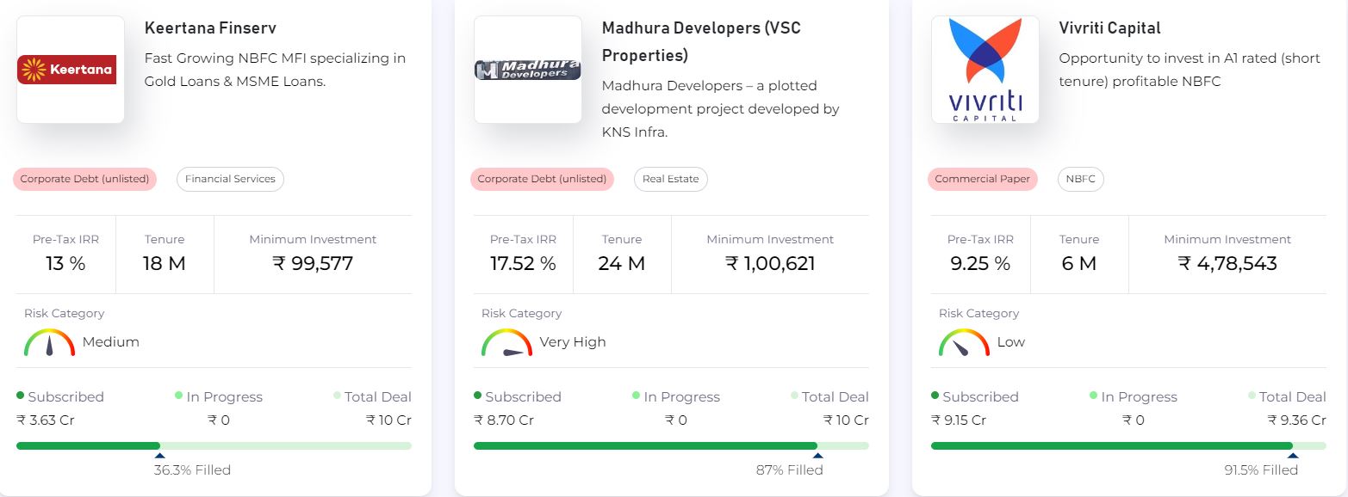Click the Keertana Finserv deal title
1348x497 pixels.
tap(210, 28)
